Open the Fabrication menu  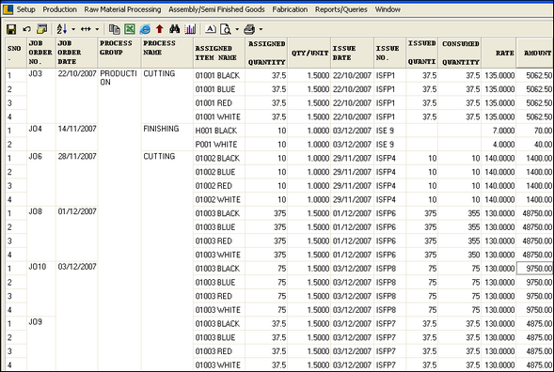tap(290, 9)
